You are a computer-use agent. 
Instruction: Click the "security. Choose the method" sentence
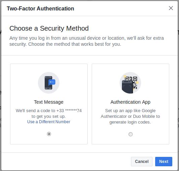pos(65,44)
